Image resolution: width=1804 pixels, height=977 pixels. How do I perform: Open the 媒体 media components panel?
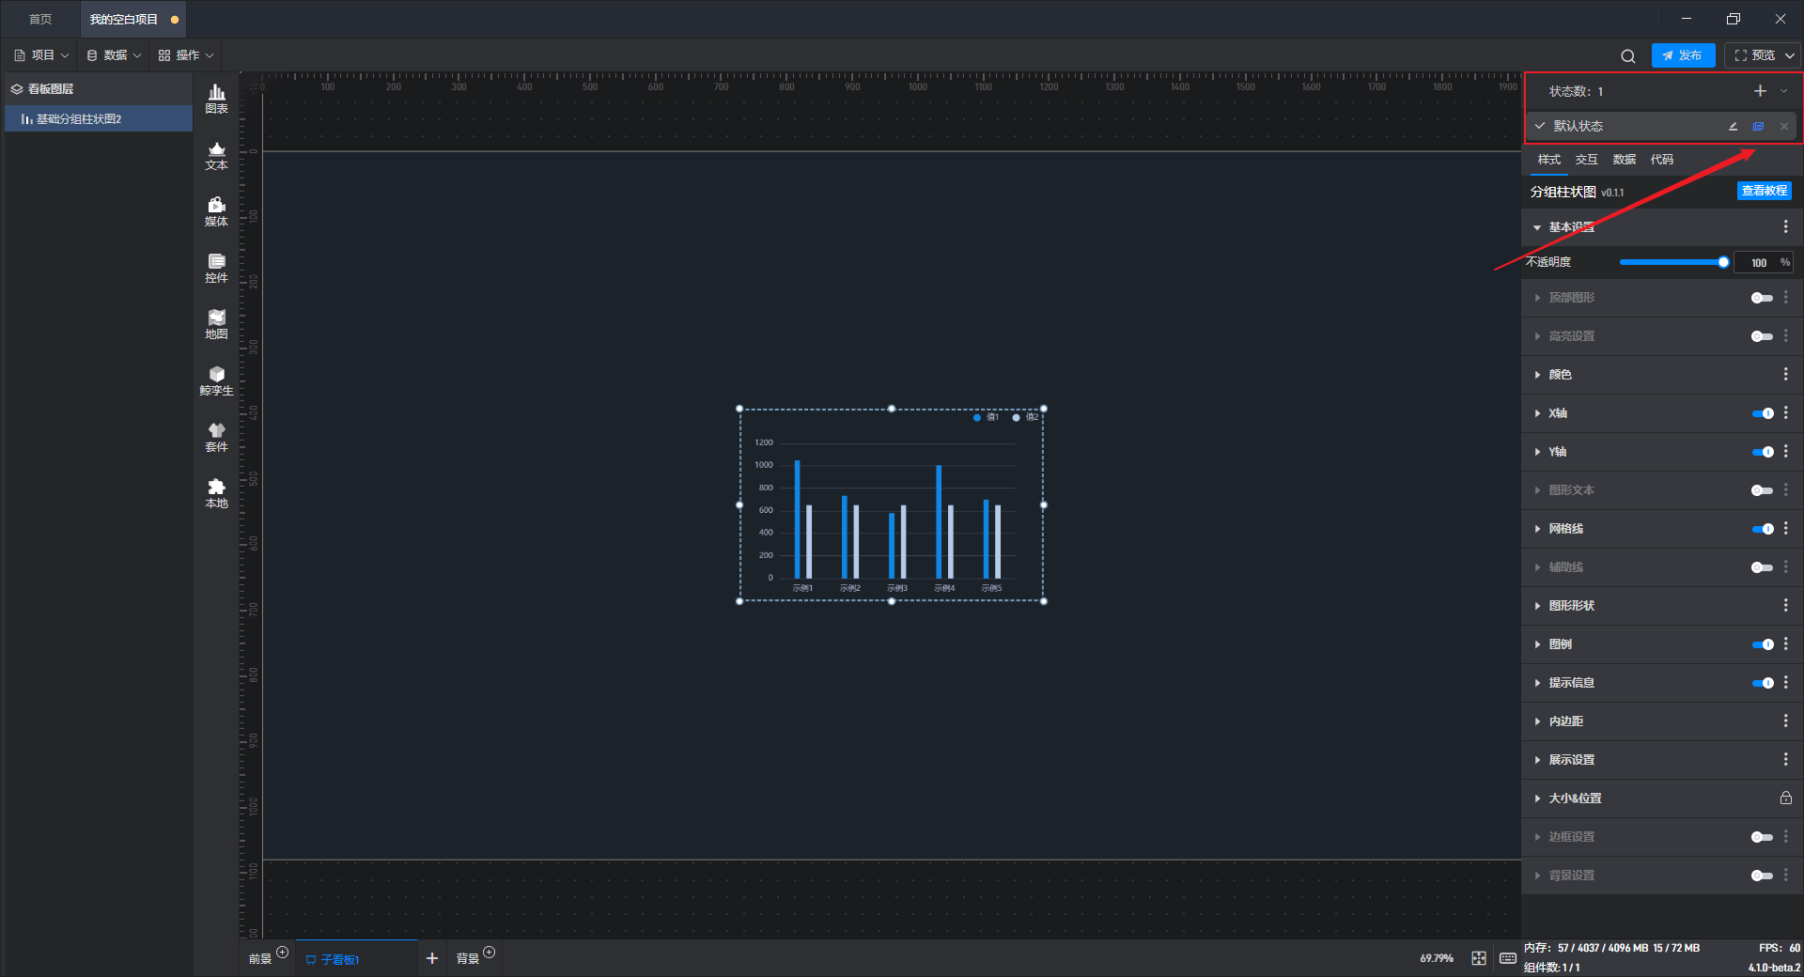pyautogui.click(x=216, y=211)
